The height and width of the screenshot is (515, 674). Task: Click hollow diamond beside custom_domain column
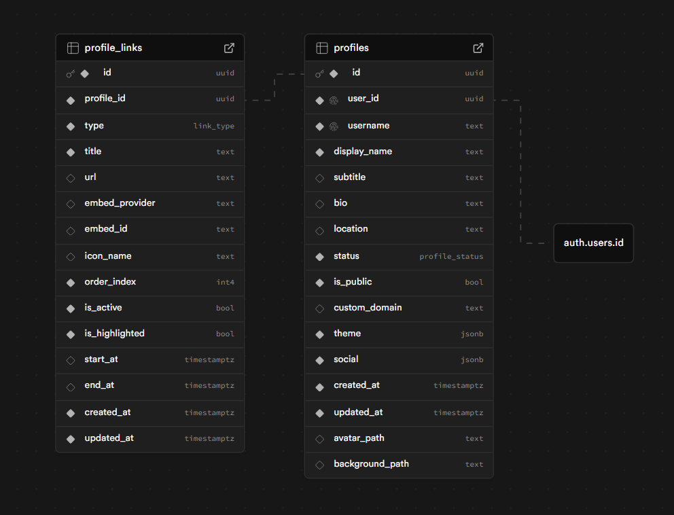(320, 308)
